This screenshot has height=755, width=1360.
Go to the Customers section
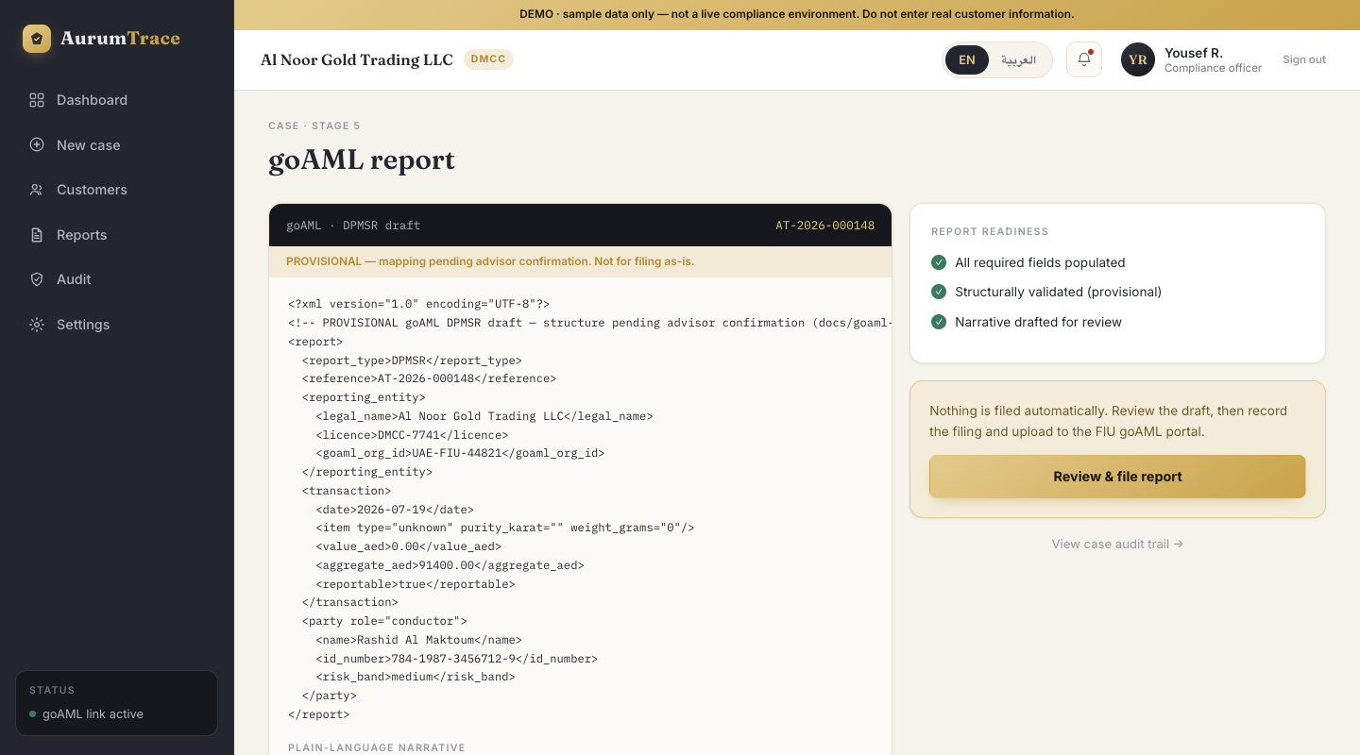[117, 190]
